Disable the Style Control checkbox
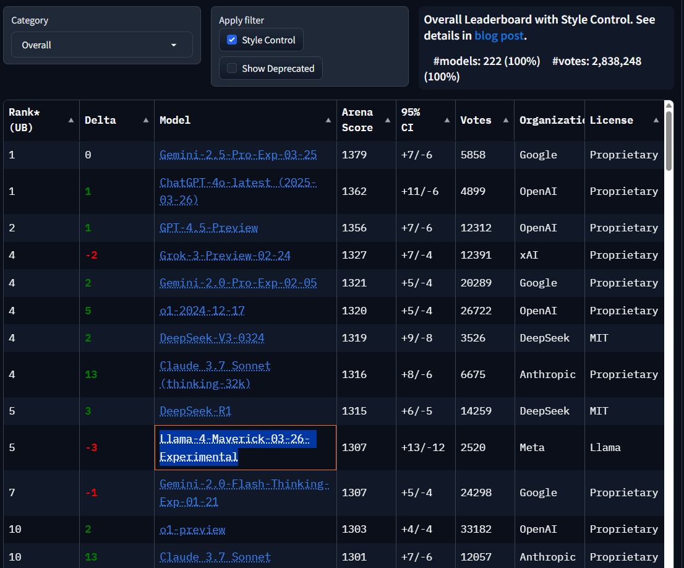This screenshot has height=568, width=684. (232, 40)
